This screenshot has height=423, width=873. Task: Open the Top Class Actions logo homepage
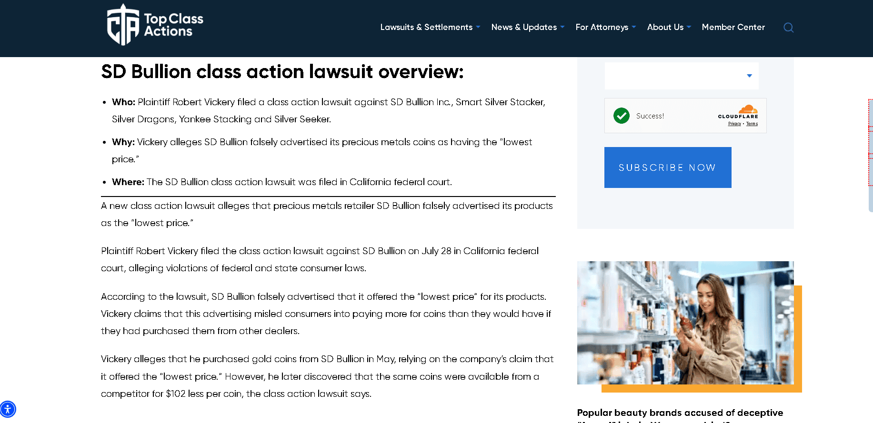pyautogui.click(x=155, y=25)
